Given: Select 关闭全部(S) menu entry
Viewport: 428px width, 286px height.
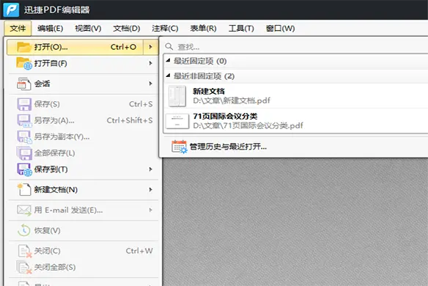Looking at the screenshot, I should (x=82, y=268).
